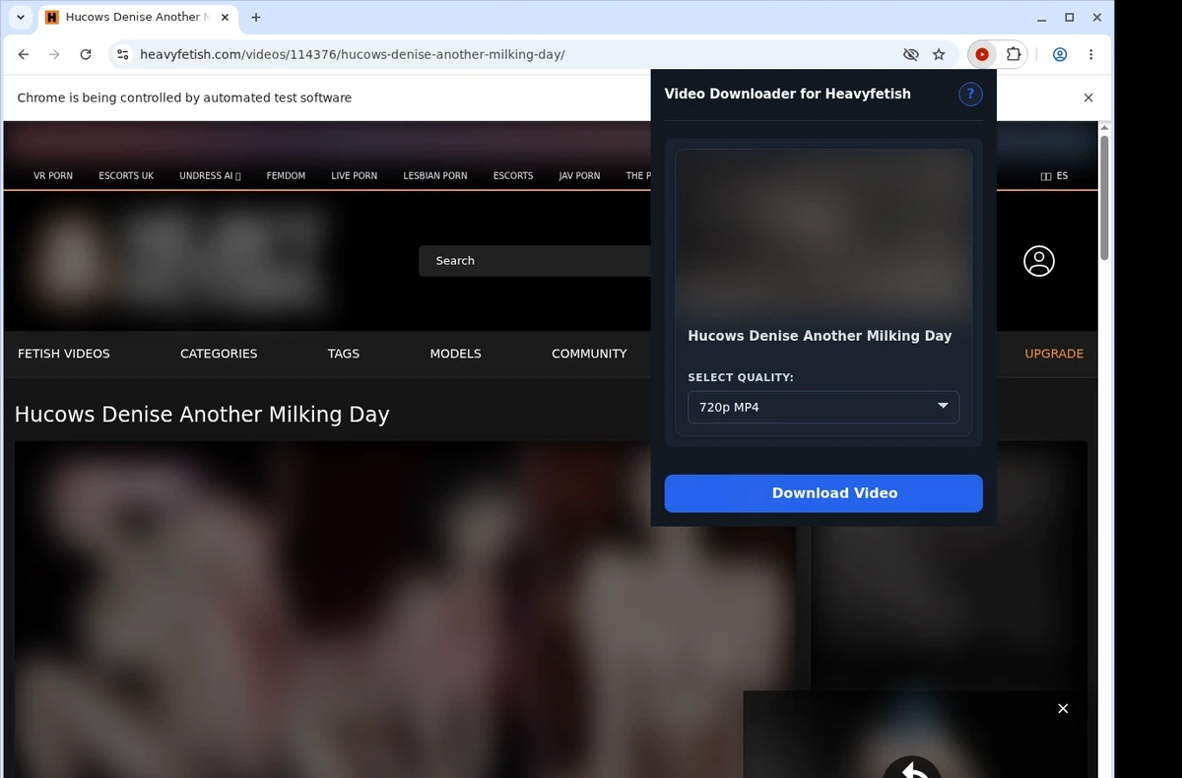
Task: Open the TAGS menu item
Action: tap(344, 354)
